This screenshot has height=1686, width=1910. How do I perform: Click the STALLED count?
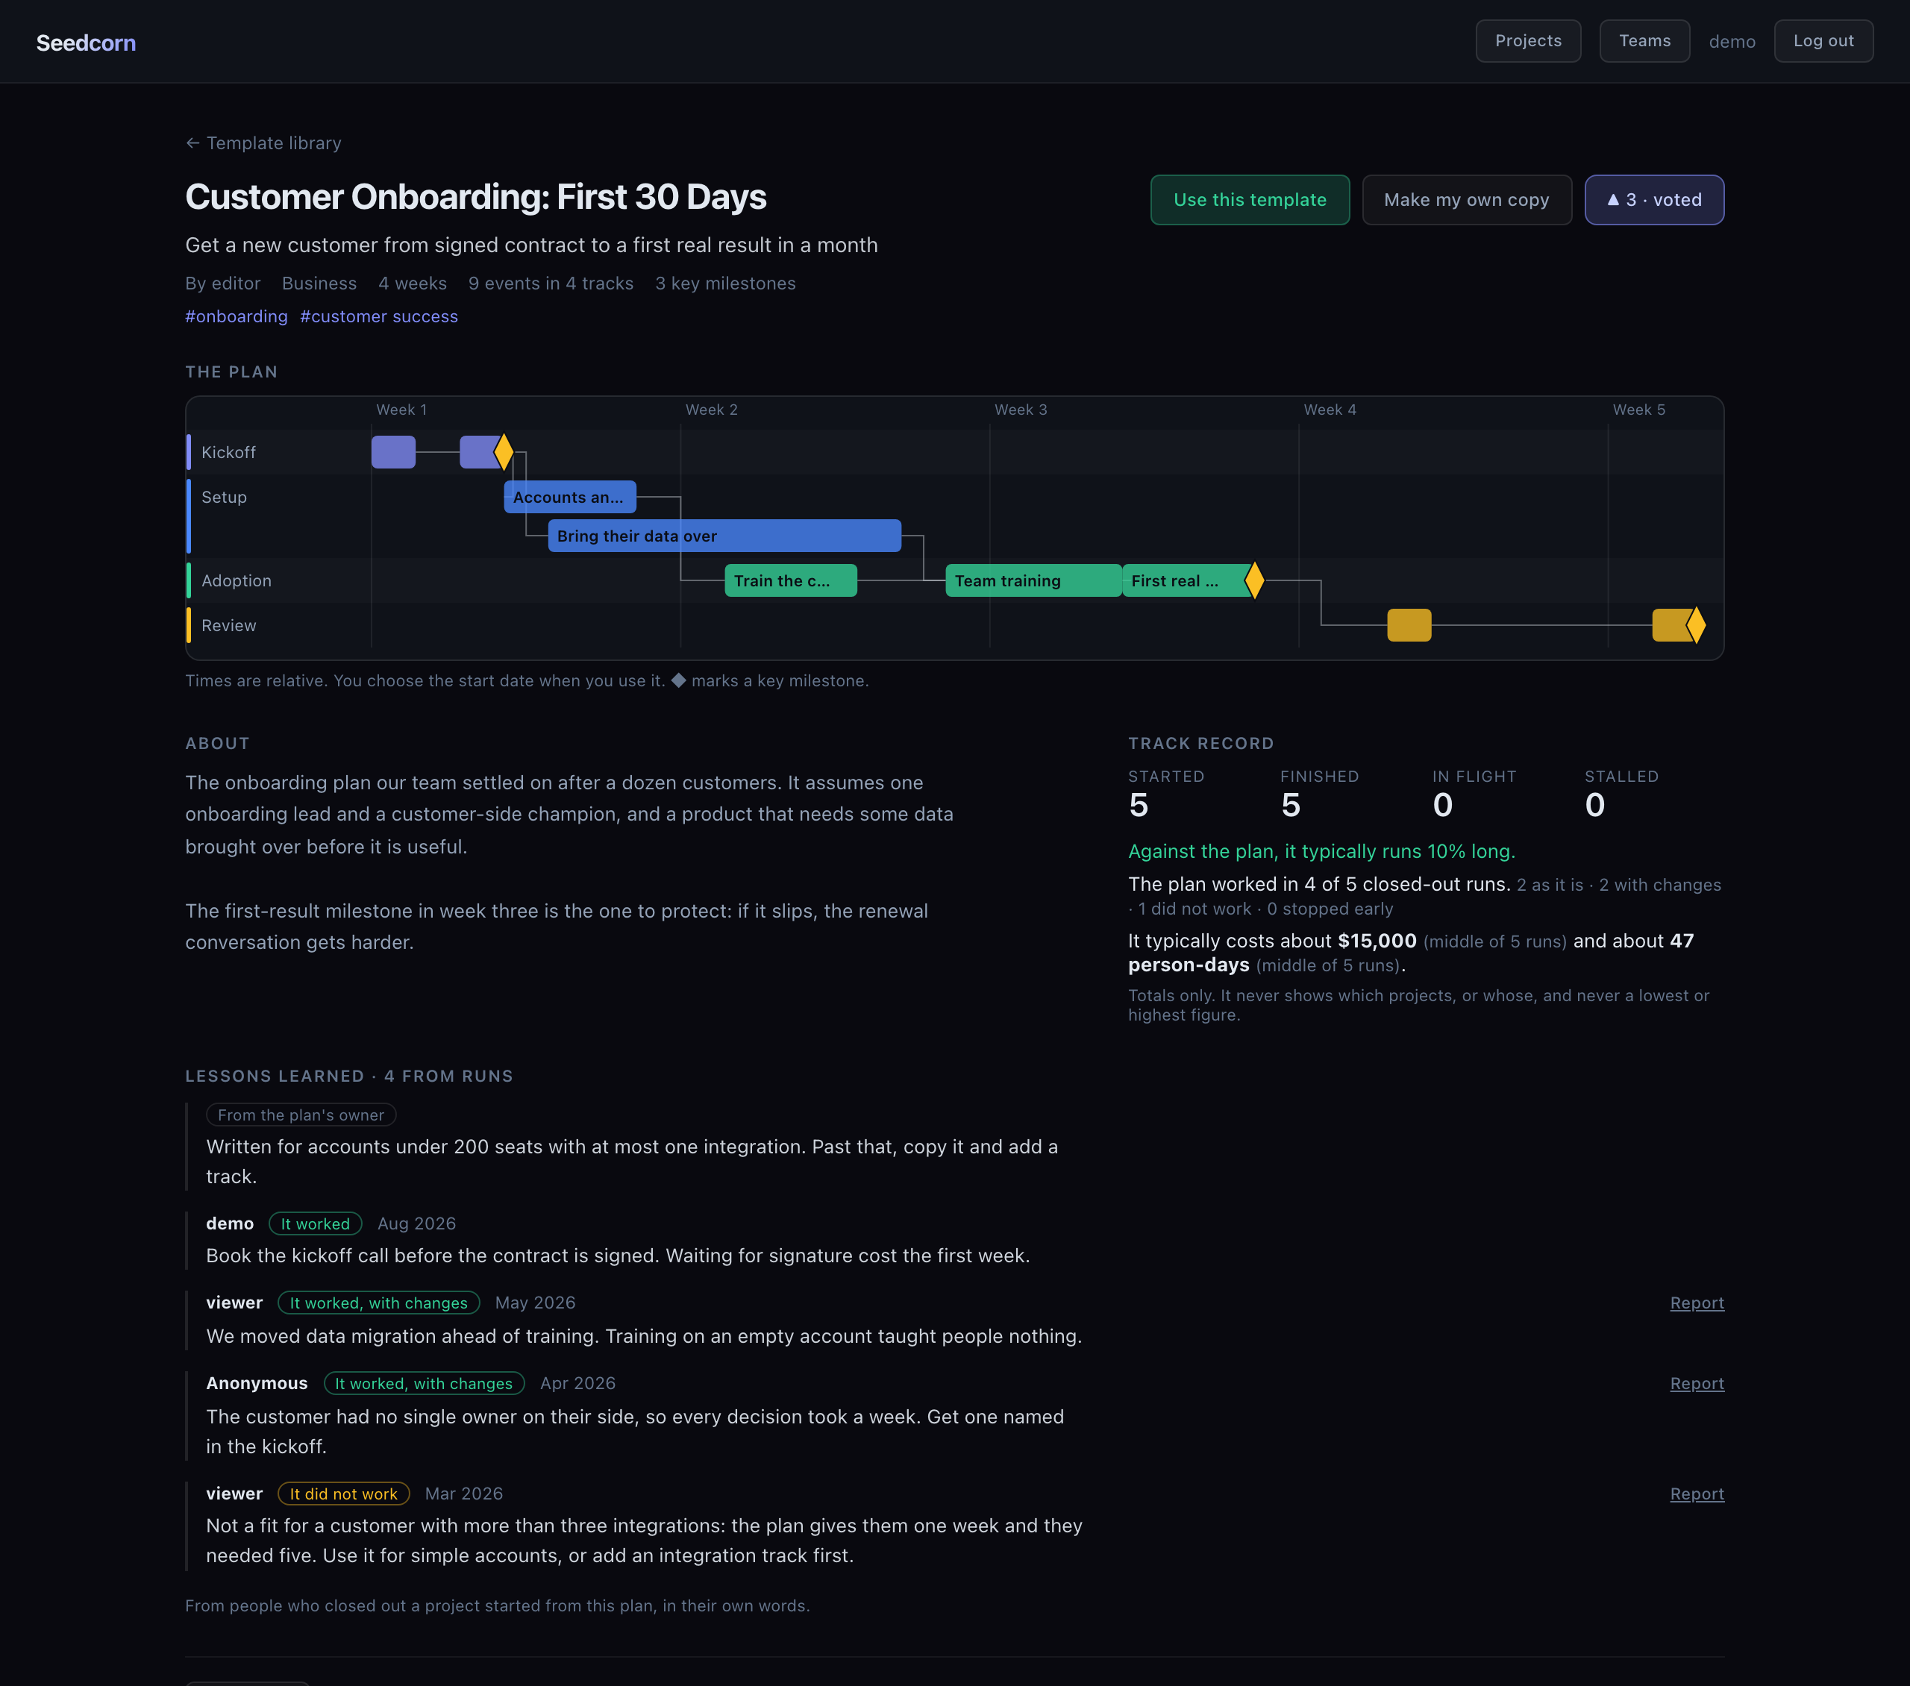[x=1595, y=805]
